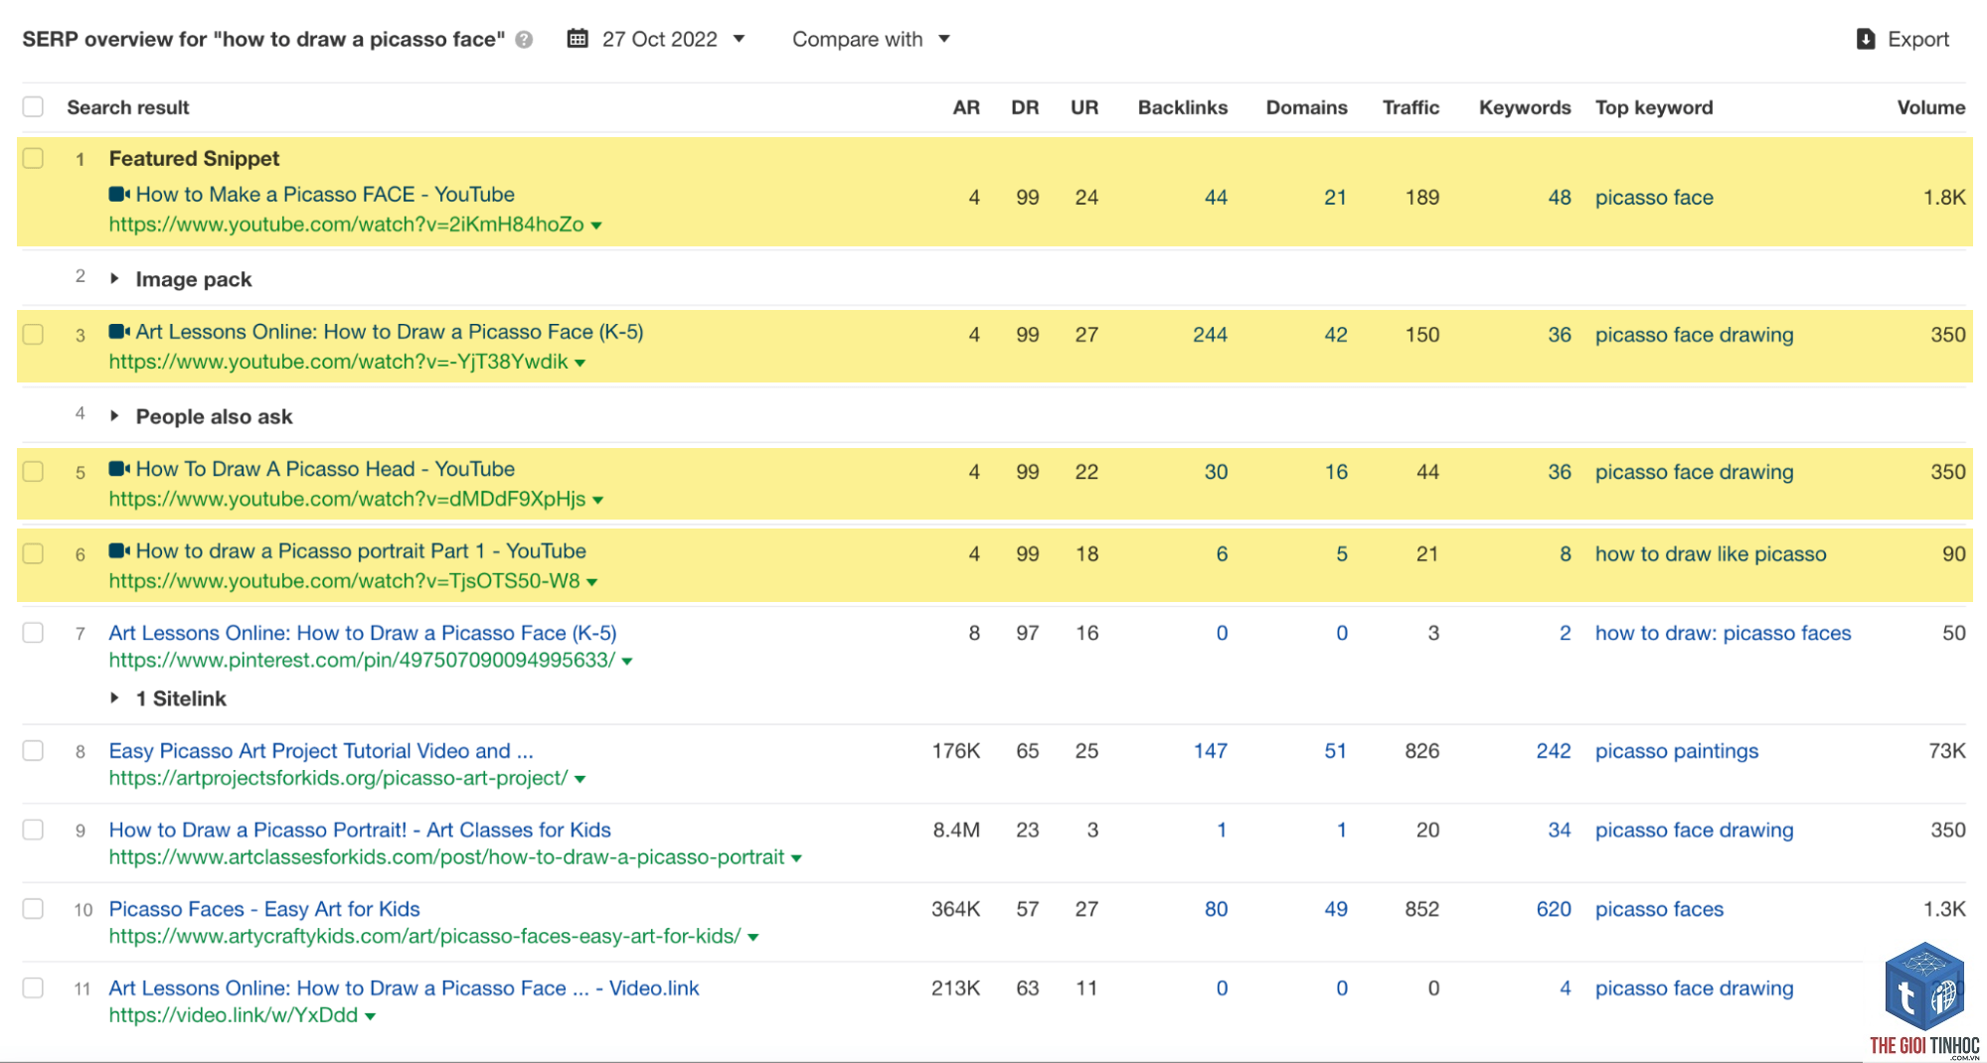
Task: Check the box for the Pinterest result row 7
Action: tap(33, 633)
